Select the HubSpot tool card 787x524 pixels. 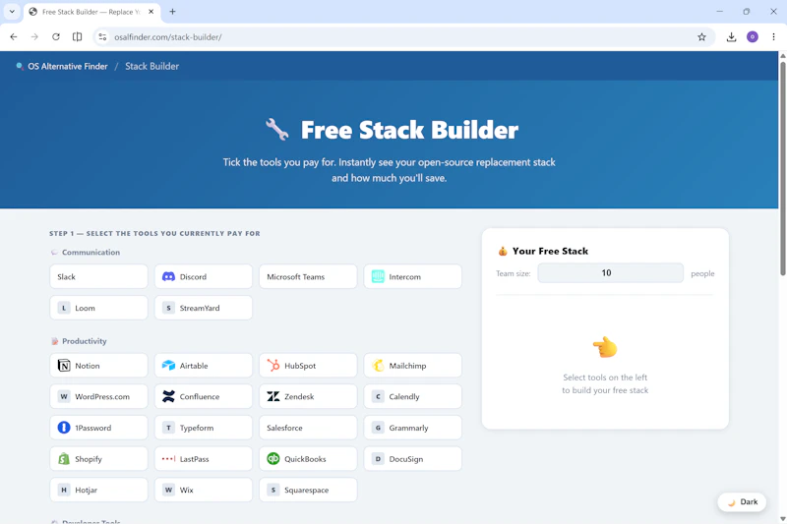click(308, 366)
